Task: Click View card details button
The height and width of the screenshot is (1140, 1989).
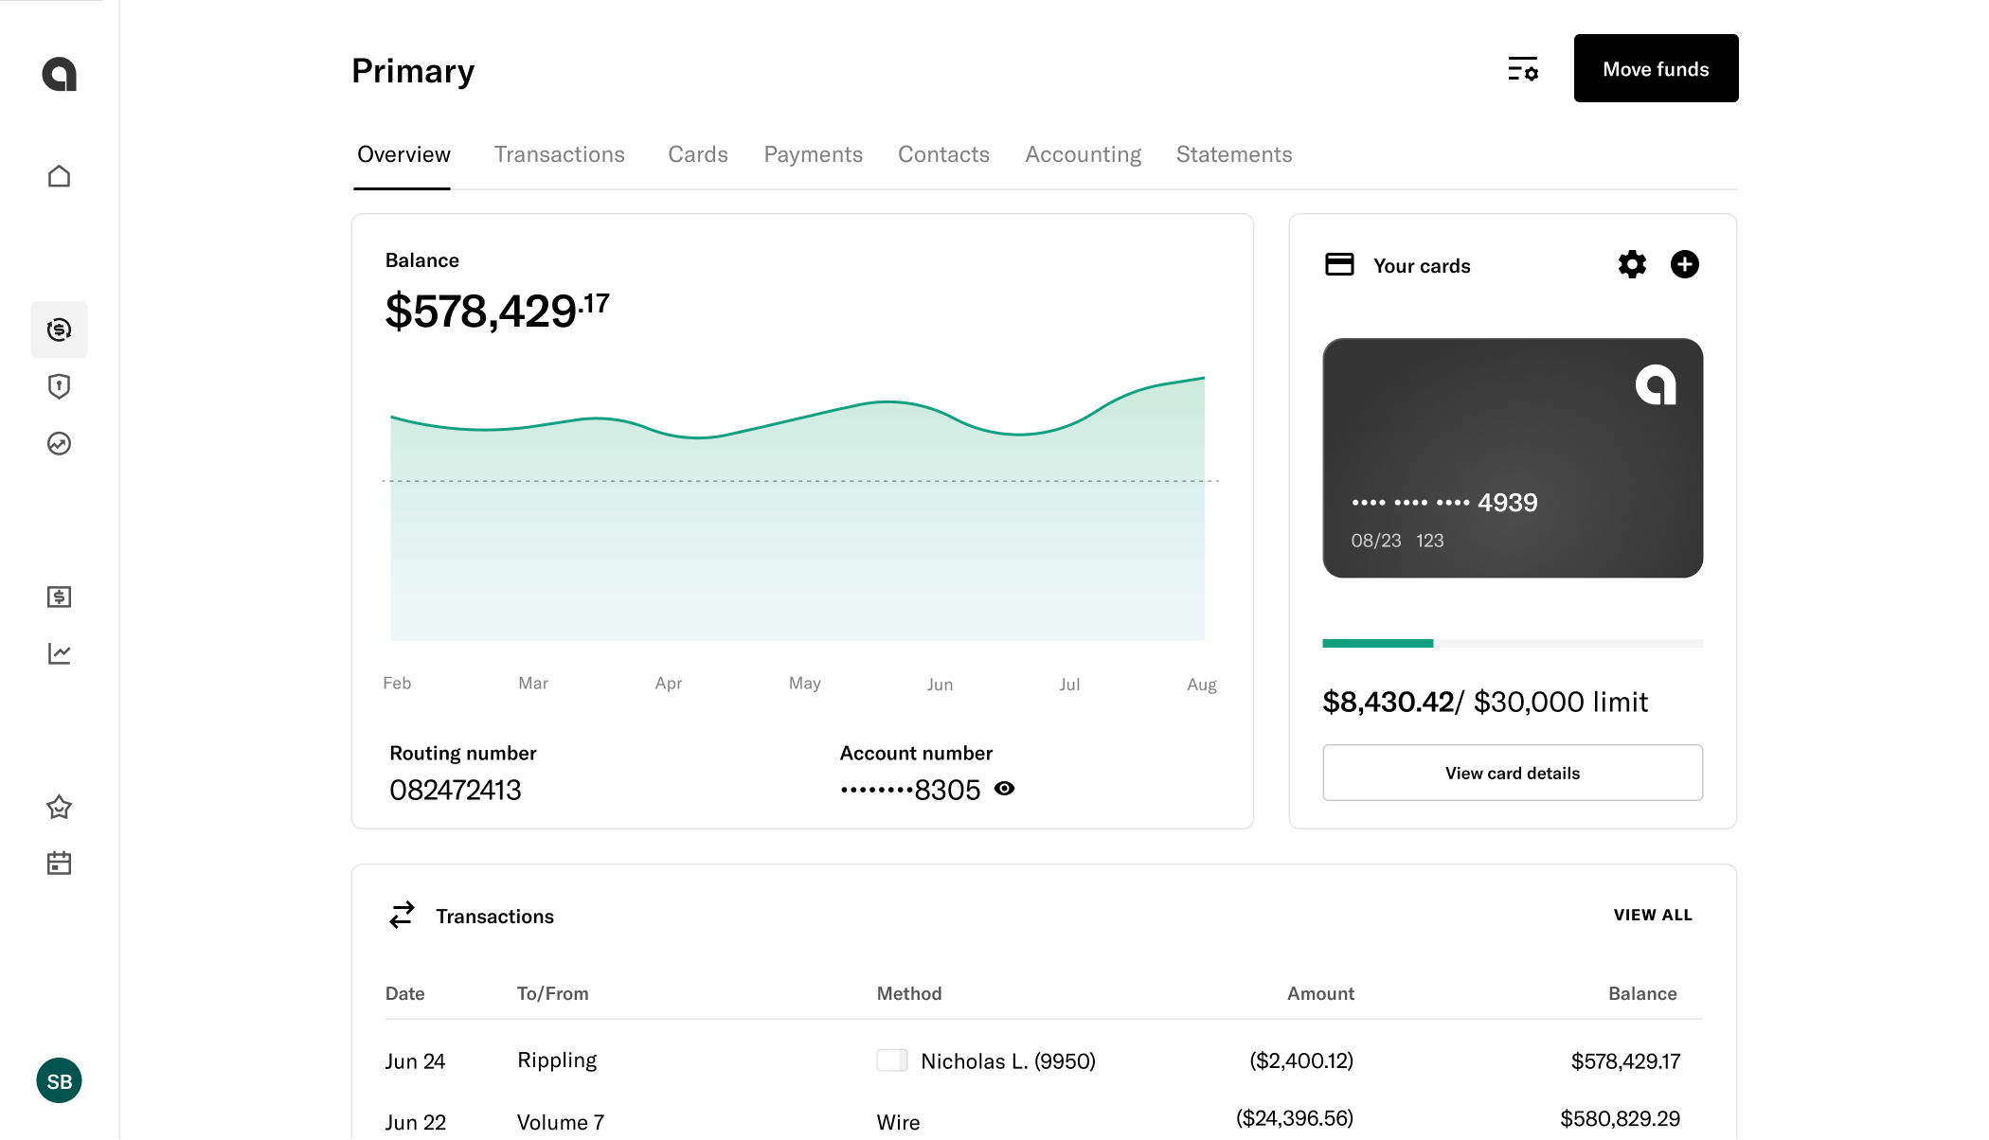Action: pyautogui.click(x=1513, y=772)
